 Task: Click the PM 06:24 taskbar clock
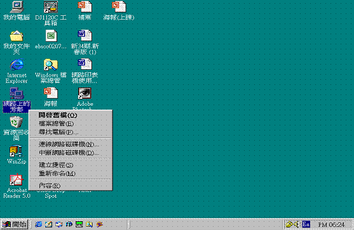click(x=331, y=224)
